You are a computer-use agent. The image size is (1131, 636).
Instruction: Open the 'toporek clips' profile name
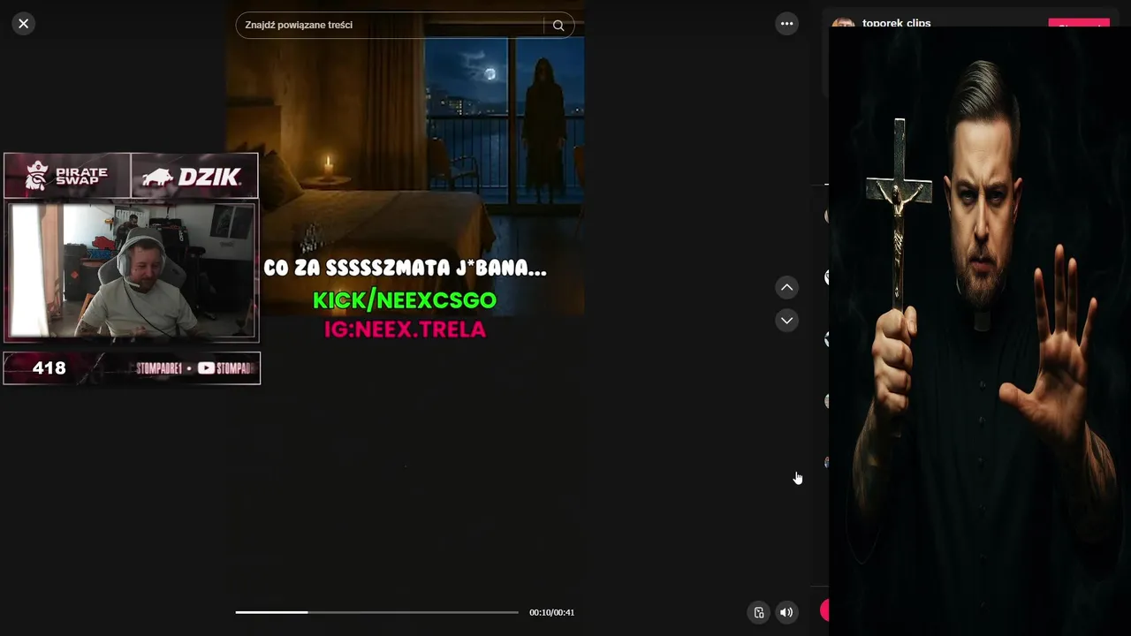897,22
